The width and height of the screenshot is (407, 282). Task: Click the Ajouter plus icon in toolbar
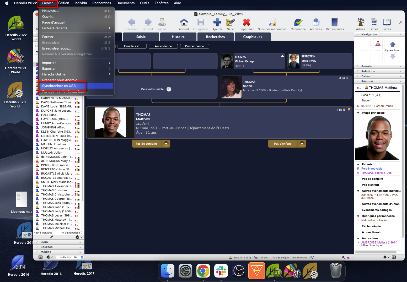click(x=217, y=23)
